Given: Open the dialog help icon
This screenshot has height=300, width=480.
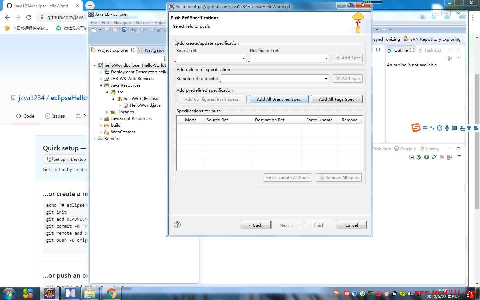Looking at the screenshot, I should tap(177, 225).
